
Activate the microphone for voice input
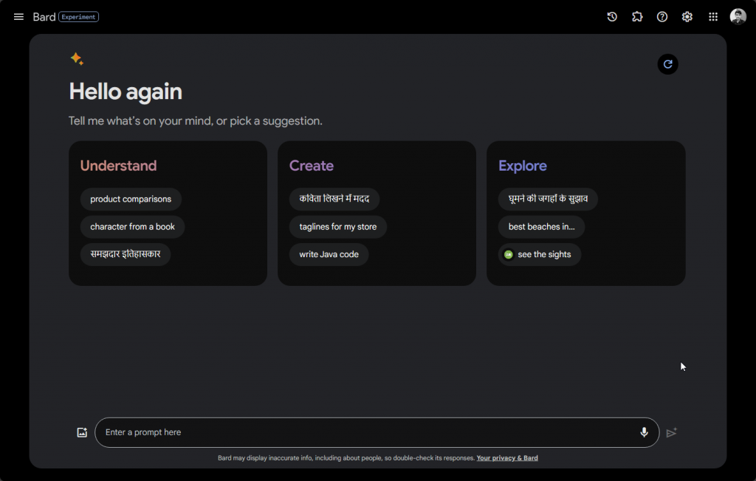point(644,432)
